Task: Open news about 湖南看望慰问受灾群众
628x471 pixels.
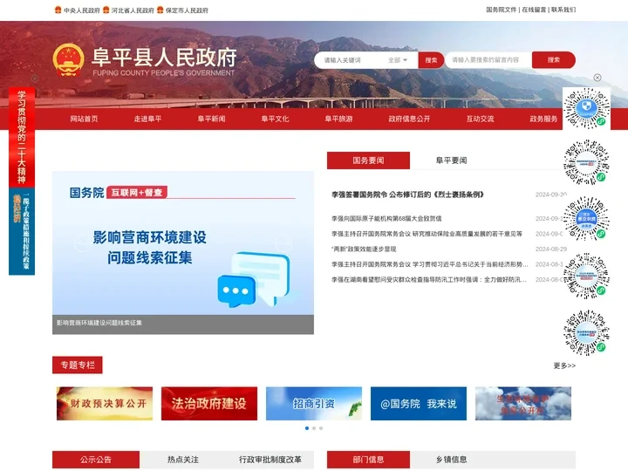Action: [x=428, y=280]
